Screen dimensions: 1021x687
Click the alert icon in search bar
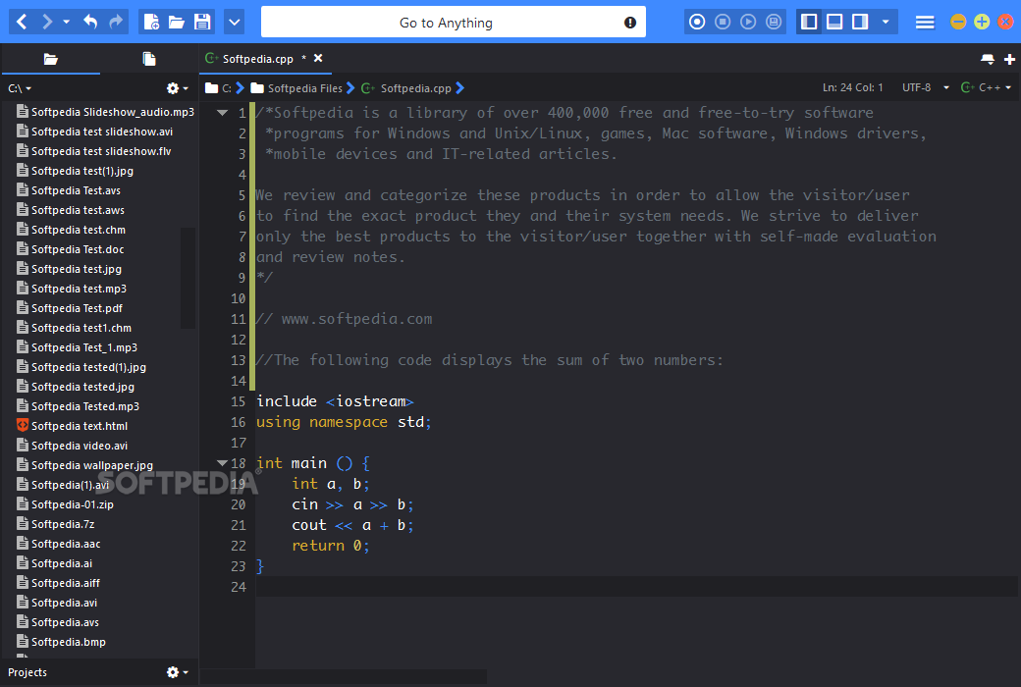click(x=630, y=23)
